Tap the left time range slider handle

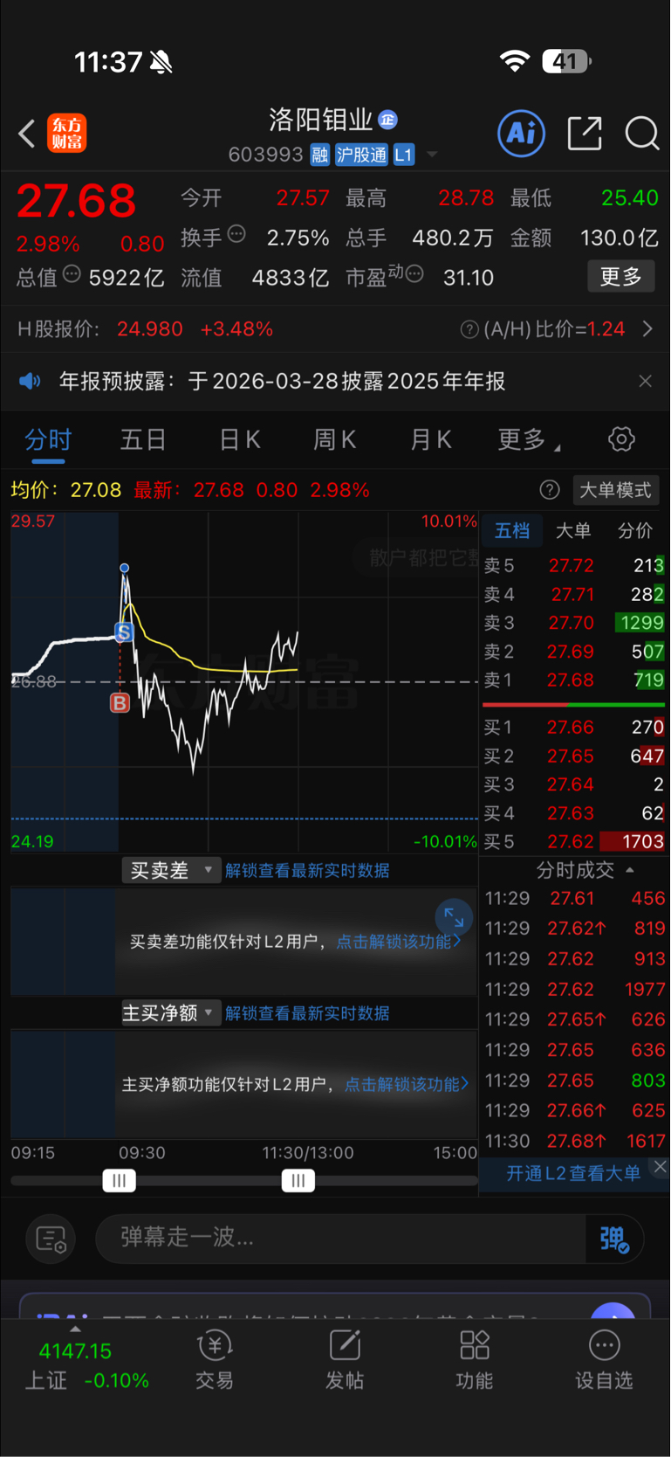(119, 1181)
